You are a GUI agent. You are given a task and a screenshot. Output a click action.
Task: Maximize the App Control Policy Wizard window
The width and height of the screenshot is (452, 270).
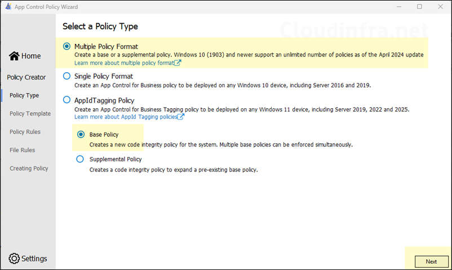(419, 7)
